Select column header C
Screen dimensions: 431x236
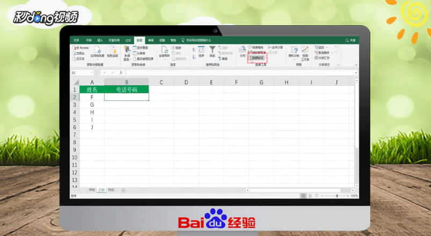[162, 82]
